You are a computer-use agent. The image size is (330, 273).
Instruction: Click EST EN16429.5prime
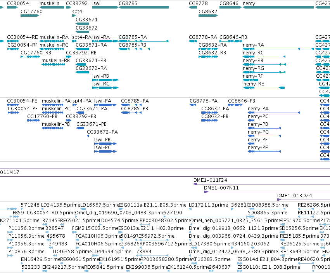tap(40, 259)
